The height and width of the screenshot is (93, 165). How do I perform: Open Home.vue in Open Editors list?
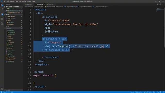click(x=14, y=13)
